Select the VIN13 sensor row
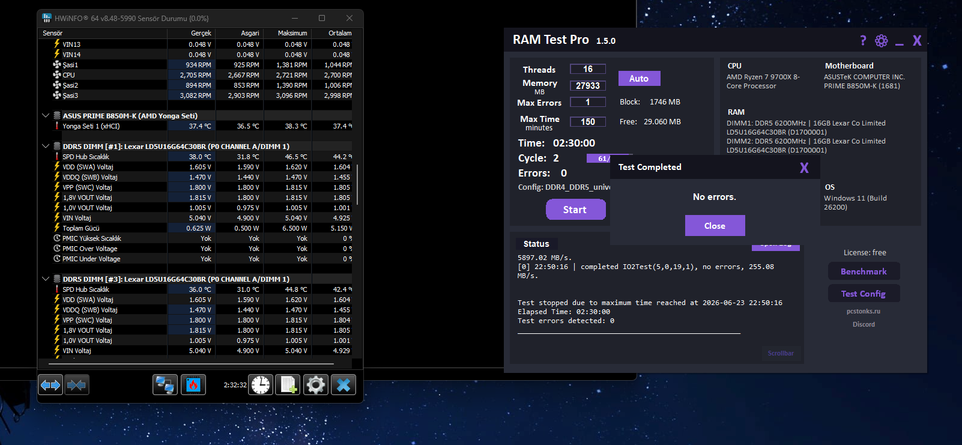The image size is (962, 445). pos(195,44)
